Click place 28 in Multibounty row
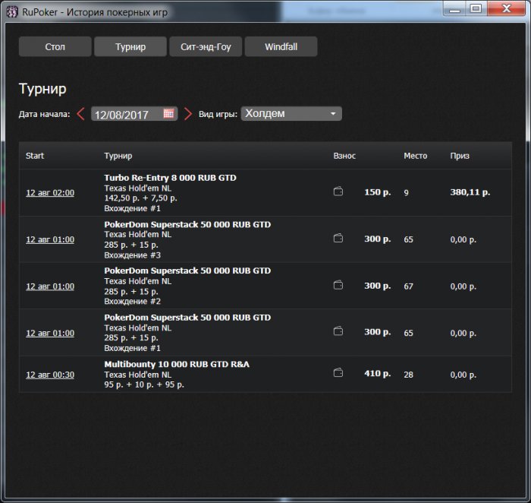 (x=408, y=375)
